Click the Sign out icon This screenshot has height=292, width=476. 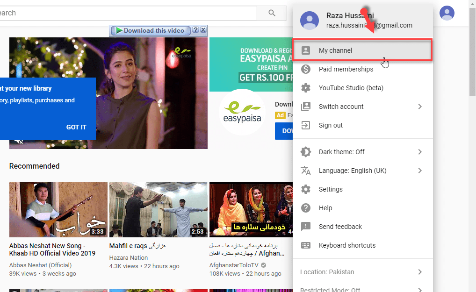pyautogui.click(x=306, y=125)
